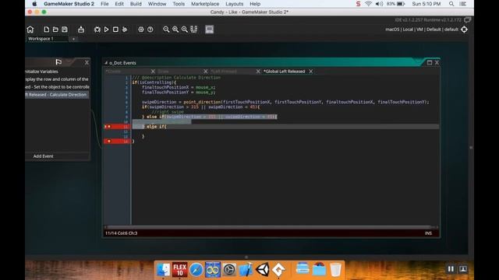Close the Global Left Released tab
Screen dimensions: 499x280
pos(310,71)
